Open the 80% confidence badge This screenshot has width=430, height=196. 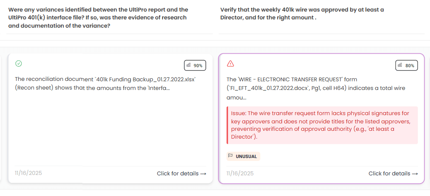coord(406,65)
